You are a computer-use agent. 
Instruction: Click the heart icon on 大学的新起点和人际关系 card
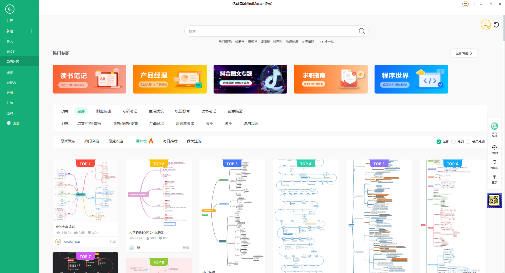point(160,238)
